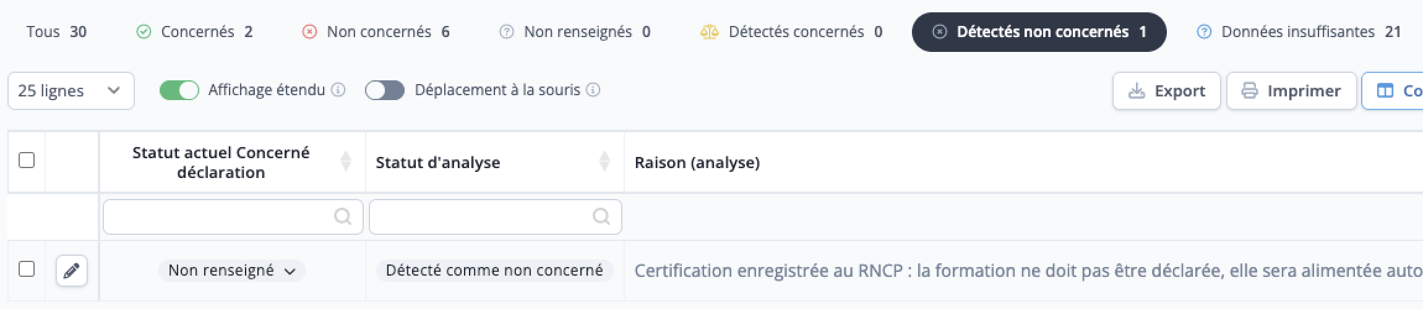The height and width of the screenshot is (309, 1423).
Task: Click the pencil edit icon in first row
Action: (x=72, y=271)
